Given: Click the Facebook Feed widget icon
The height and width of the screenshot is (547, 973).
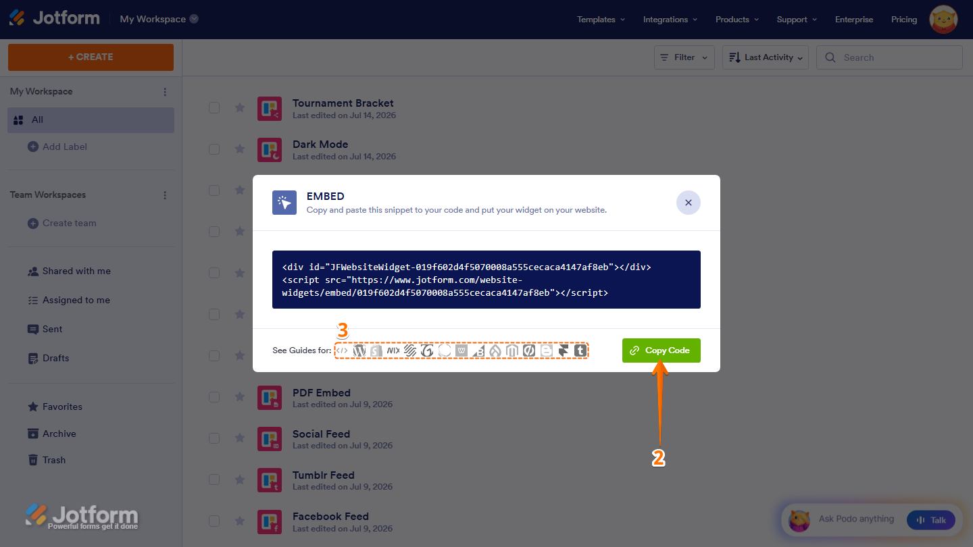Looking at the screenshot, I should [x=270, y=521].
